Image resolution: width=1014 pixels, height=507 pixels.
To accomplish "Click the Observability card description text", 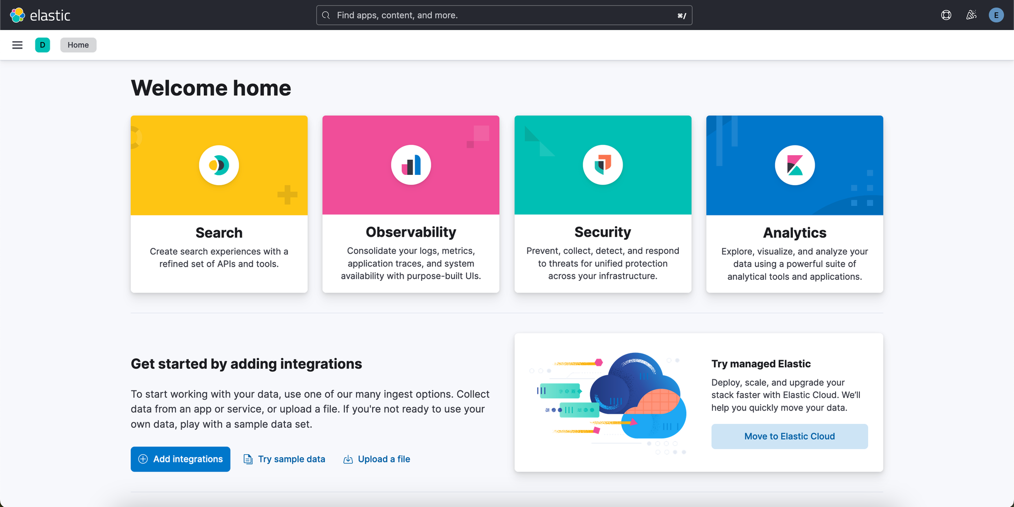I will coord(411,264).
